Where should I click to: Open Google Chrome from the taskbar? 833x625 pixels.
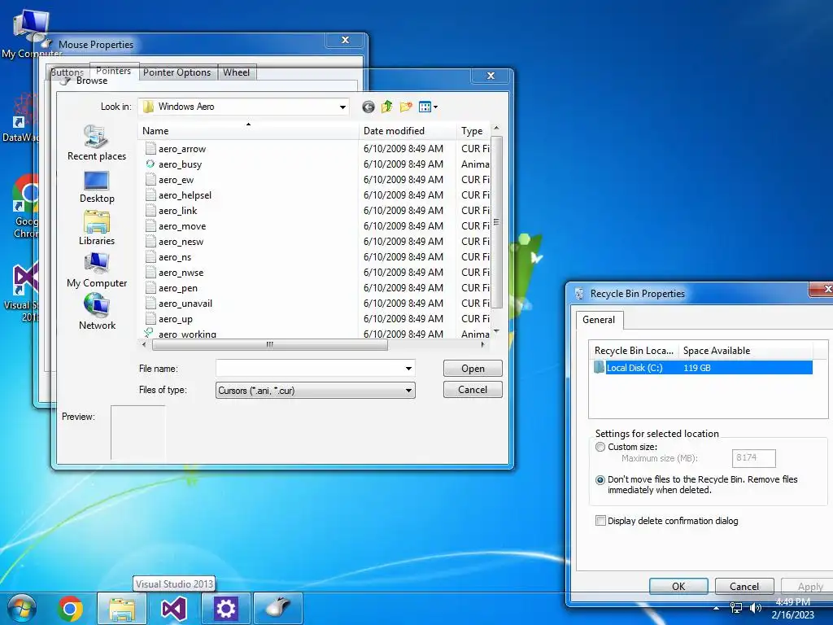point(70,609)
